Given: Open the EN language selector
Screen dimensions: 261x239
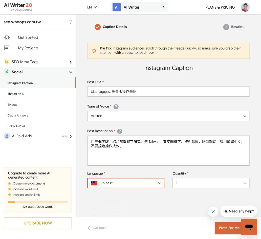Looking at the screenshot, I should pyautogui.click(x=92, y=7).
